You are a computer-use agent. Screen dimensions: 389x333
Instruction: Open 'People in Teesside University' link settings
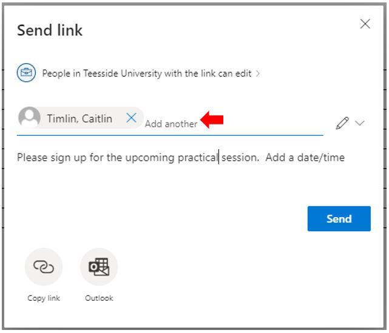point(147,73)
